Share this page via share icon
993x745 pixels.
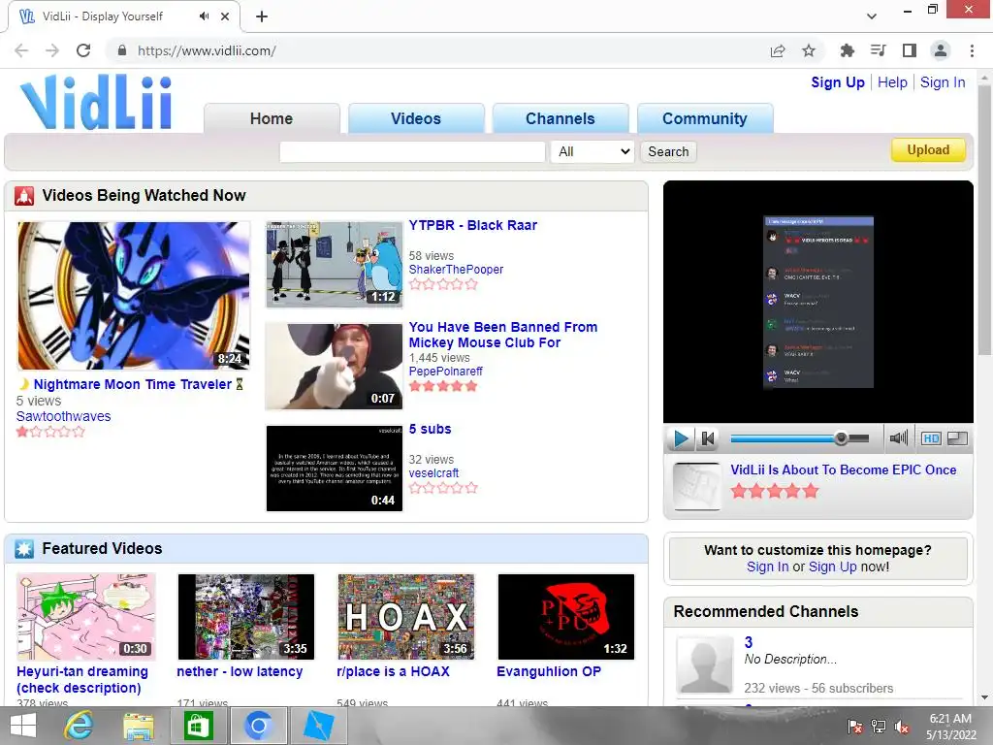pos(778,50)
